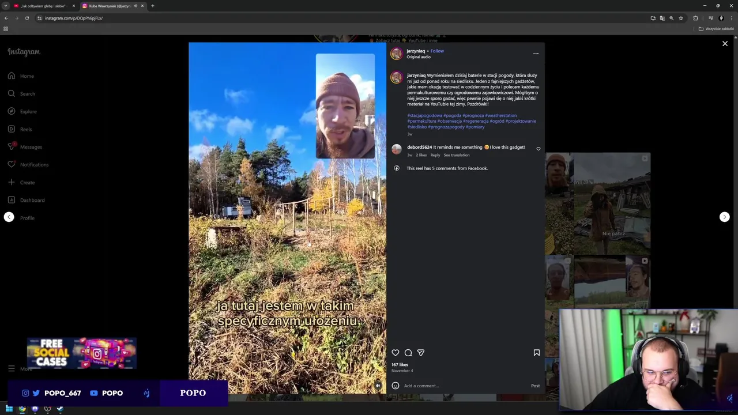Open the emoji picker for comments
The image size is (738, 415).
(396, 386)
